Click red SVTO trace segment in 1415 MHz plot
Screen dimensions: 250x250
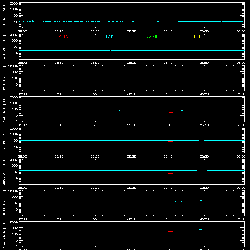pyautogui.click(x=171, y=112)
